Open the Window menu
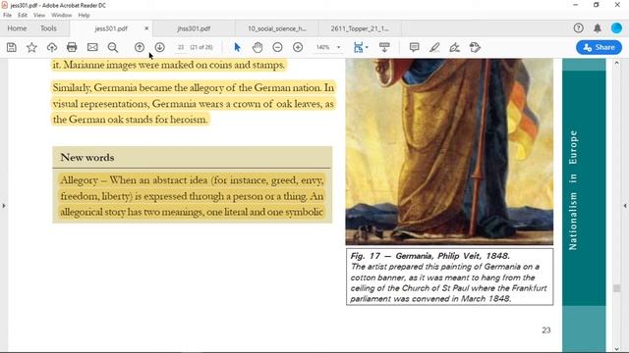This screenshot has width=629, height=353. 61,16
